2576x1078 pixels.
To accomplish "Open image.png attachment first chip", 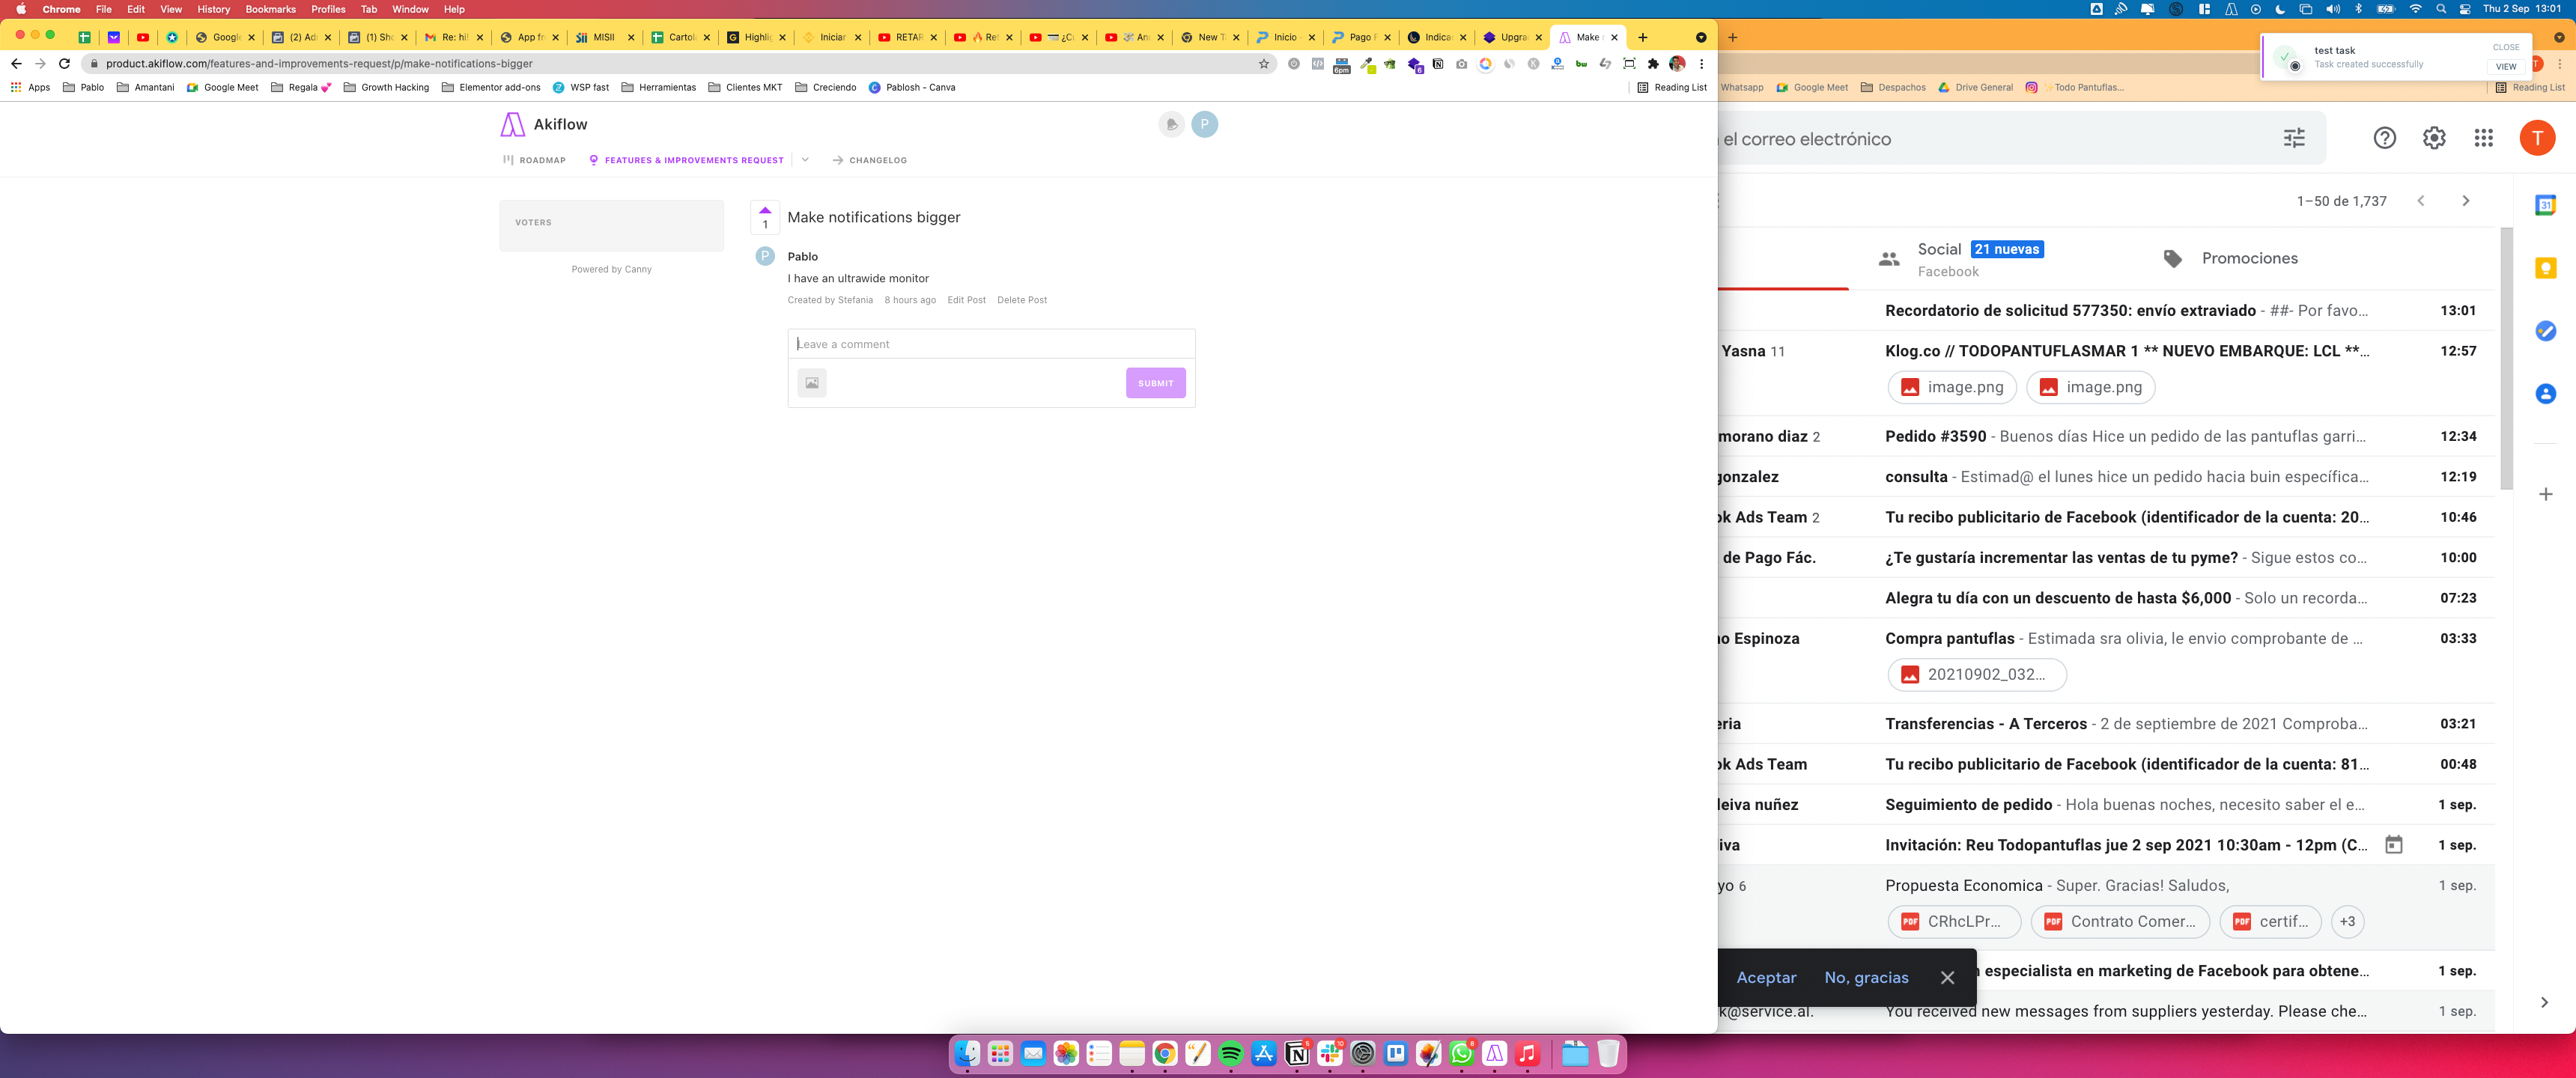I will coord(1951,387).
